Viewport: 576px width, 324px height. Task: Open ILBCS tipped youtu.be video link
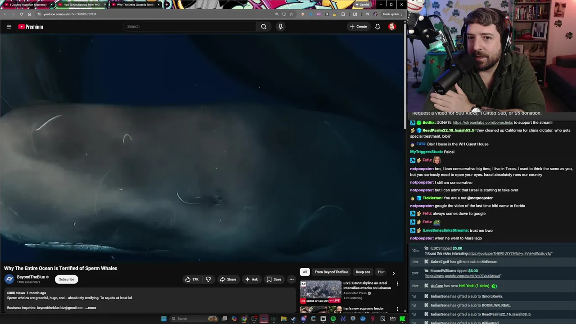click(x=510, y=254)
